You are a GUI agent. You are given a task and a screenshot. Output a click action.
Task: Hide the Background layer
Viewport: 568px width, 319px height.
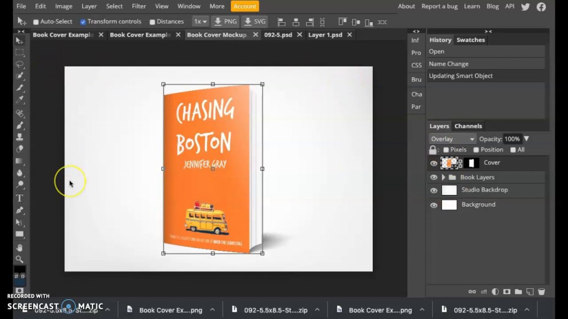[x=434, y=205]
